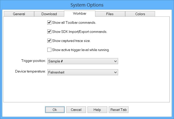Enable Show active trigger level while running

click(49, 50)
